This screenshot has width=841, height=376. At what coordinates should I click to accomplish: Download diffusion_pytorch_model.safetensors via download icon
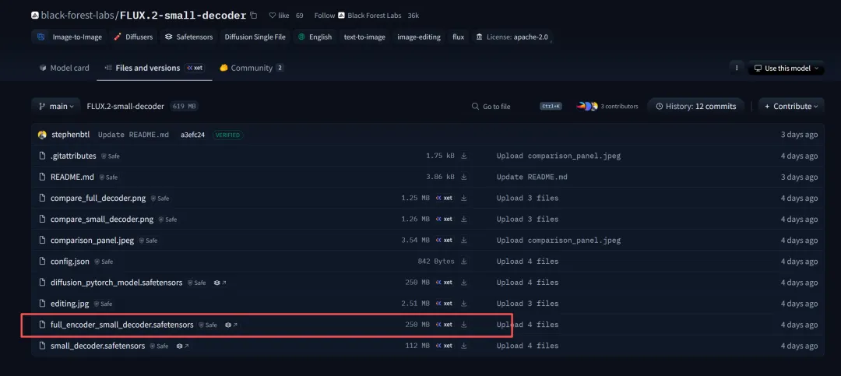coord(464,282)
